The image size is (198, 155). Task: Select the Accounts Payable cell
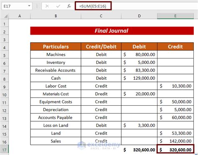coord(56,117)
